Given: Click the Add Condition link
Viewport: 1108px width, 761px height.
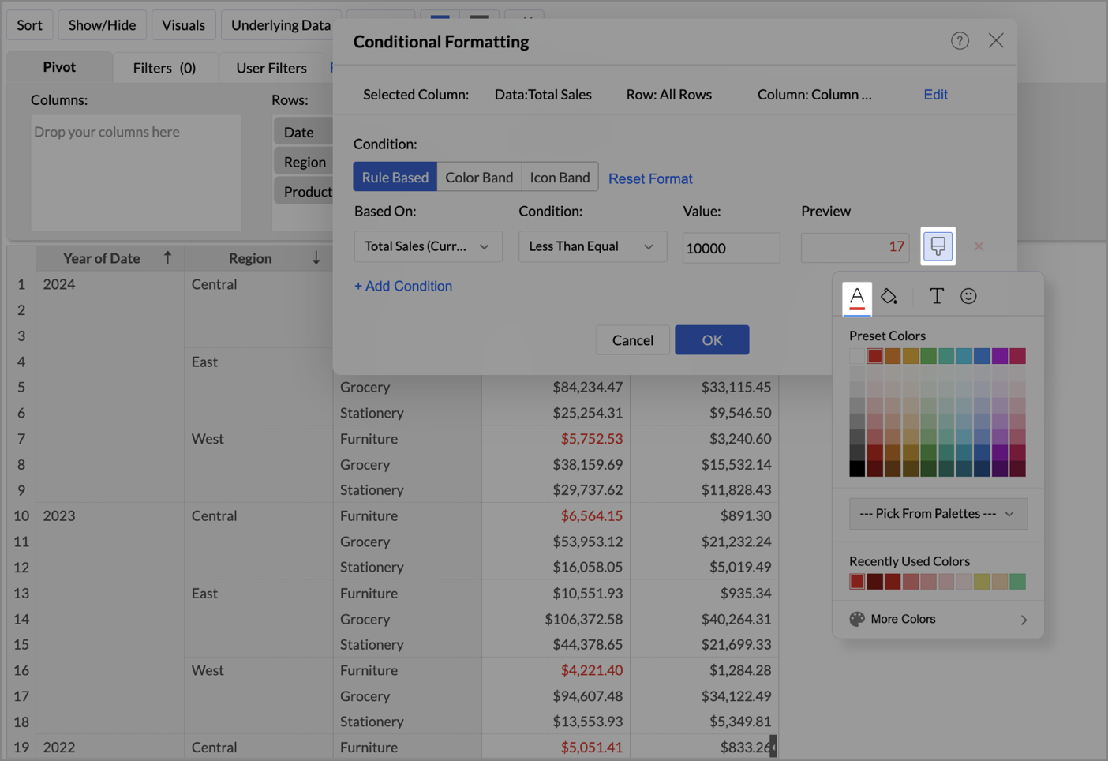Looking at the screenshot, I should [x=403, y=286].
